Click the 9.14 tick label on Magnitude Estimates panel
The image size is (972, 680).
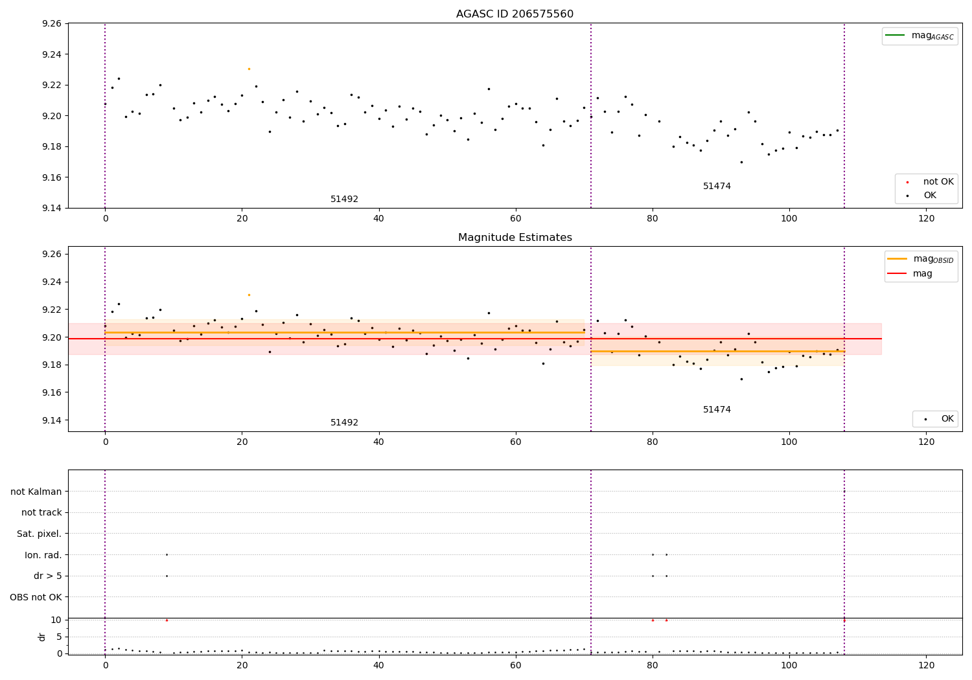51,420
